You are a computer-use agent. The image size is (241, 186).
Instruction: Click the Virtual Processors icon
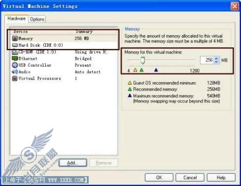click(x=15, y=78)
